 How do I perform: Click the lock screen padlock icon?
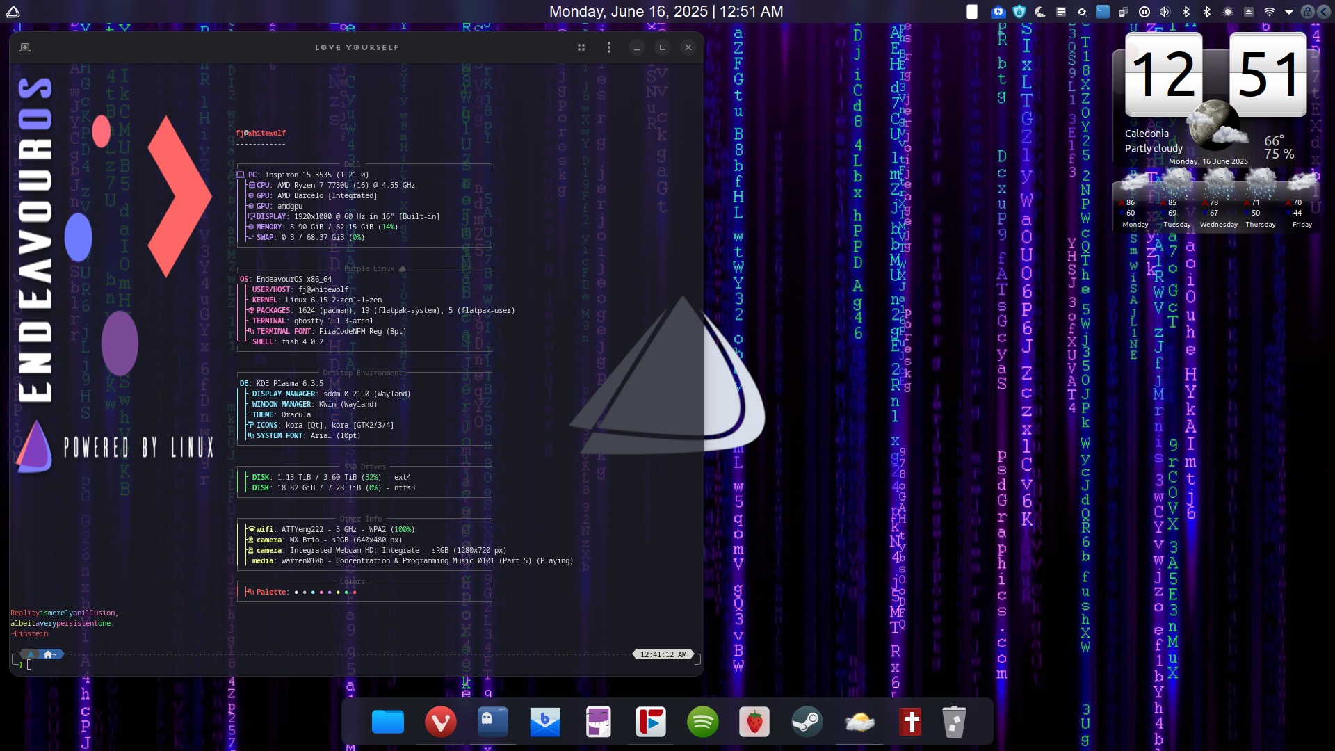coord(1308,11)
